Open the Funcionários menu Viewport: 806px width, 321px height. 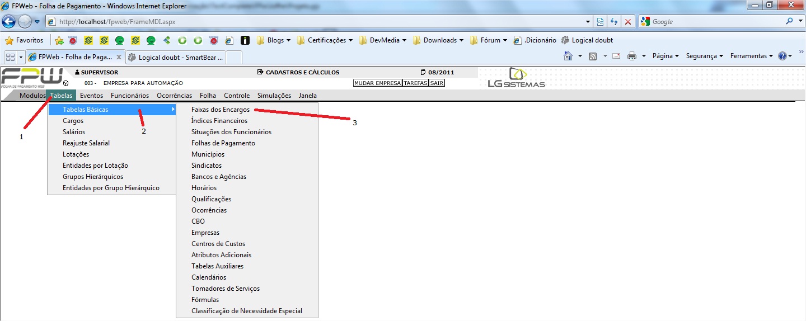[x=130, y=96]
